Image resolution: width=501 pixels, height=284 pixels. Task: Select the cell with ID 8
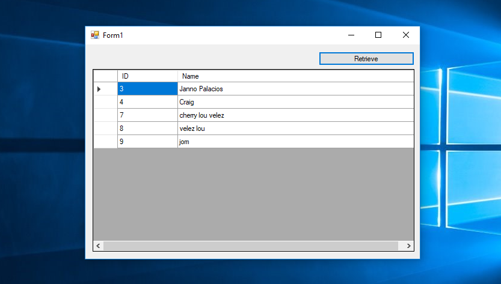[x=147, y=128]
